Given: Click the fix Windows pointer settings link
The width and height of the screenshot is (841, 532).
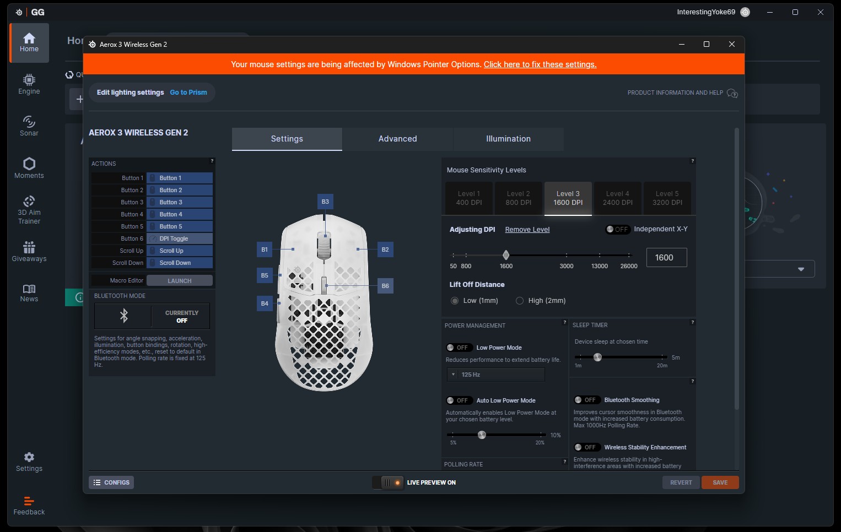Looking at the screenshot, I should (540, 64).
